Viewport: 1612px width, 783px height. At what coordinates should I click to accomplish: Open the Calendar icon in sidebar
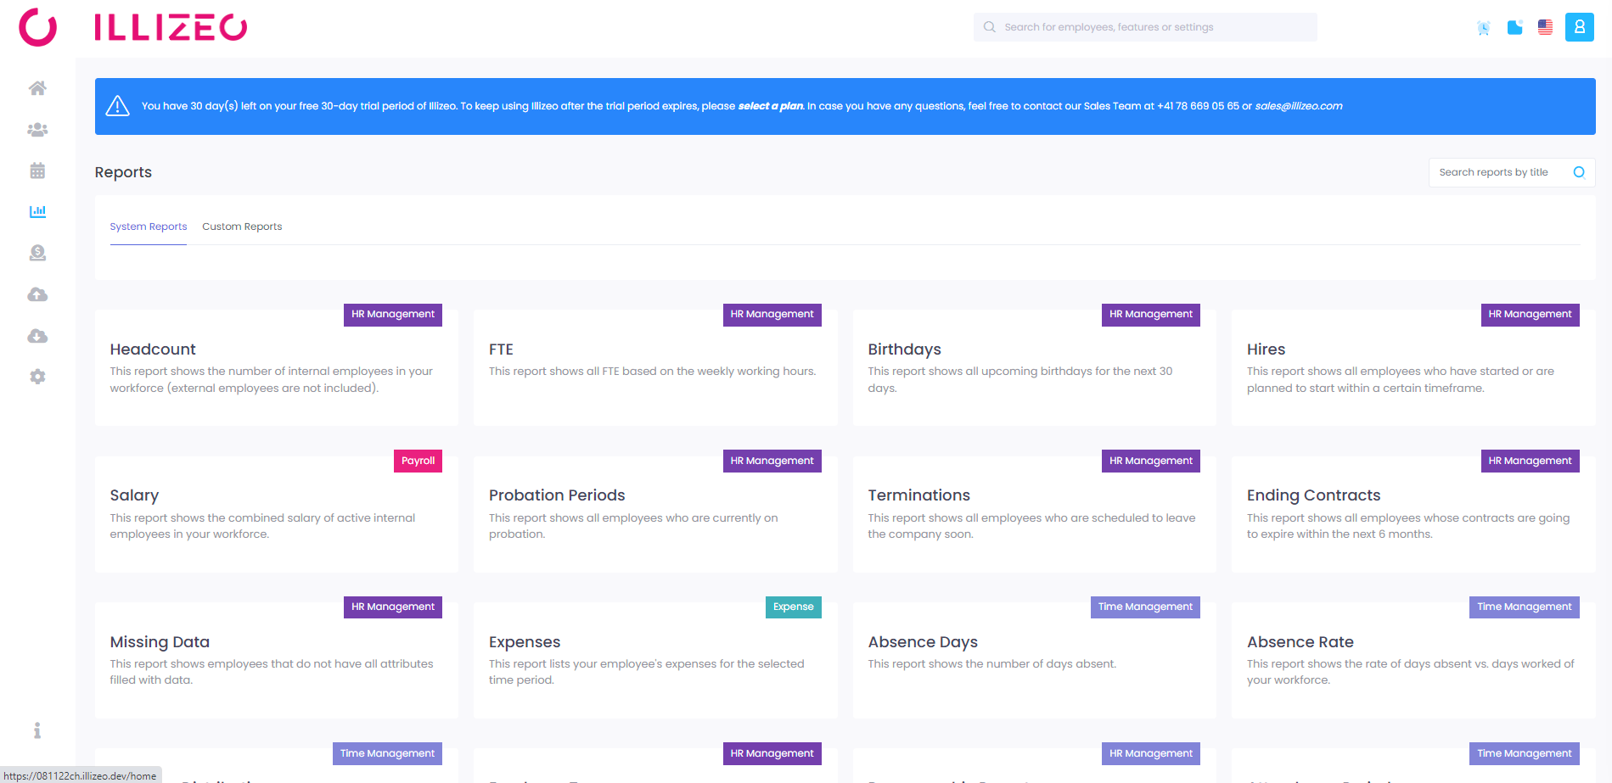point(37,171)
